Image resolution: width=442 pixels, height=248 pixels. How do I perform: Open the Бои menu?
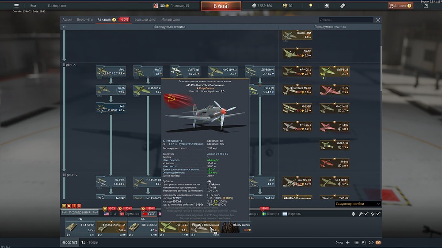(x=33, y=6)
